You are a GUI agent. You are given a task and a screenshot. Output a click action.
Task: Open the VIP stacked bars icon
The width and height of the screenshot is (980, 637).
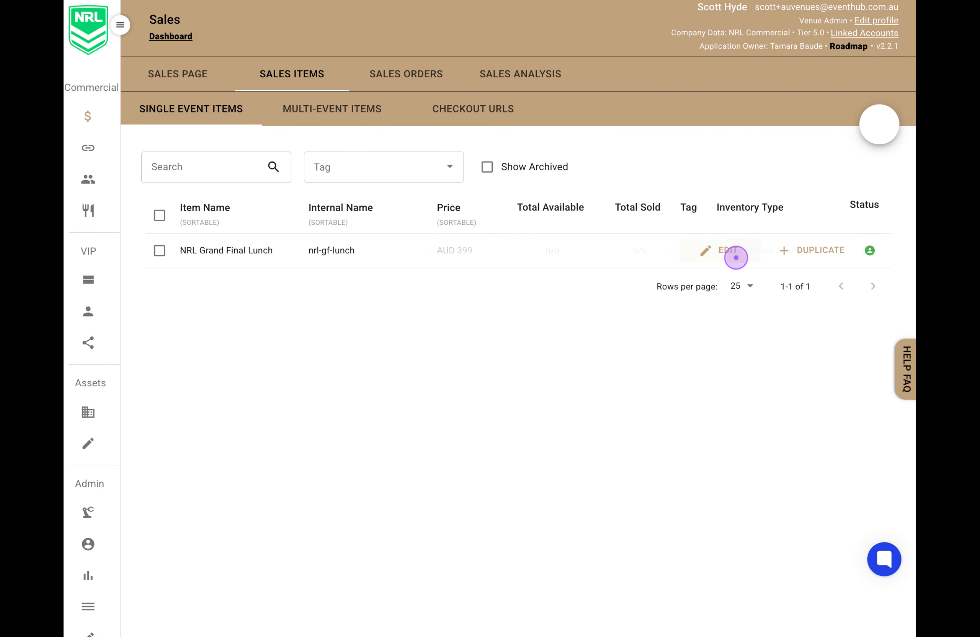tap(88, 279)
